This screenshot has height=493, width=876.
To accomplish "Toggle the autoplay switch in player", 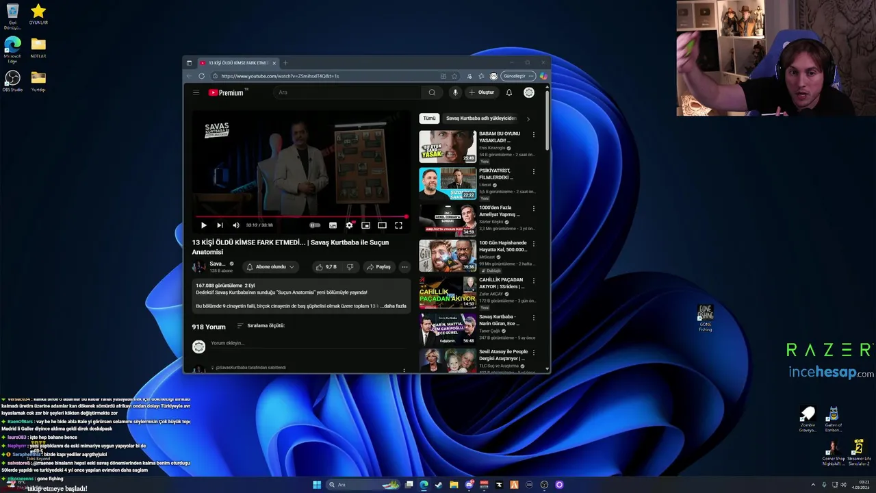I will [x=315, y=225].
